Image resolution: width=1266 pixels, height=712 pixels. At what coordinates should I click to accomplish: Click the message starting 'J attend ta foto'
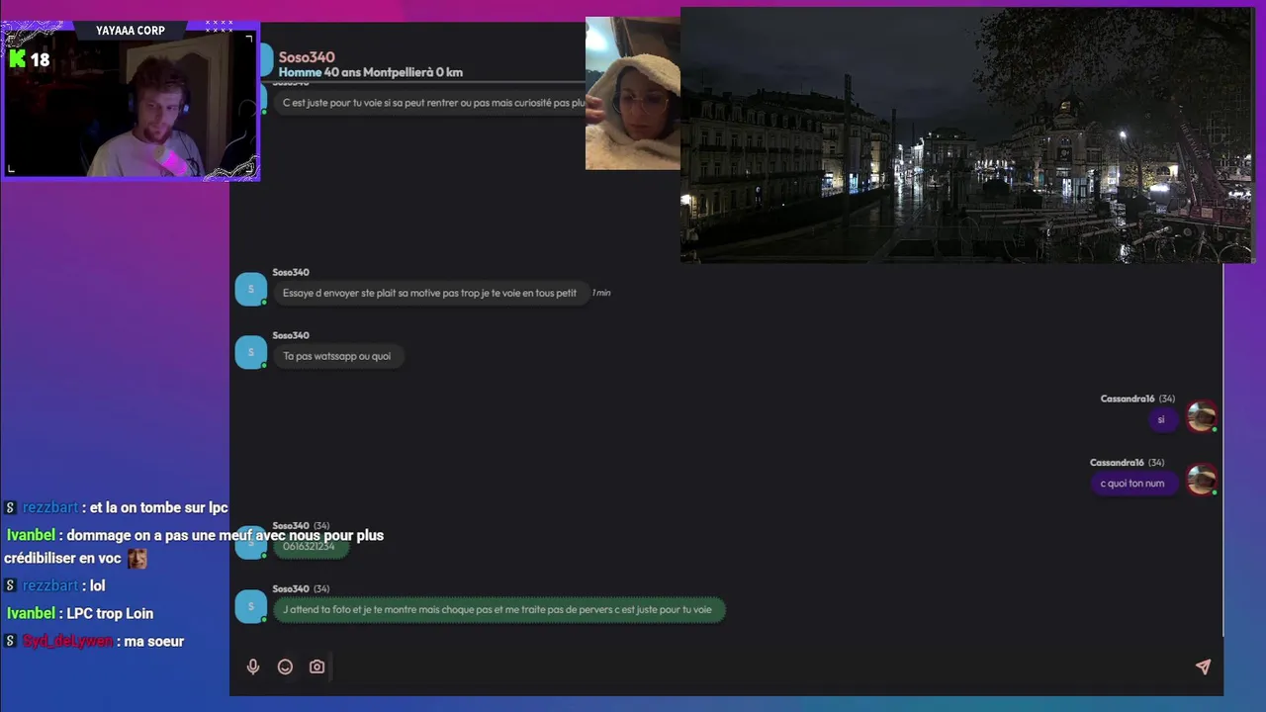pos(497,609)
